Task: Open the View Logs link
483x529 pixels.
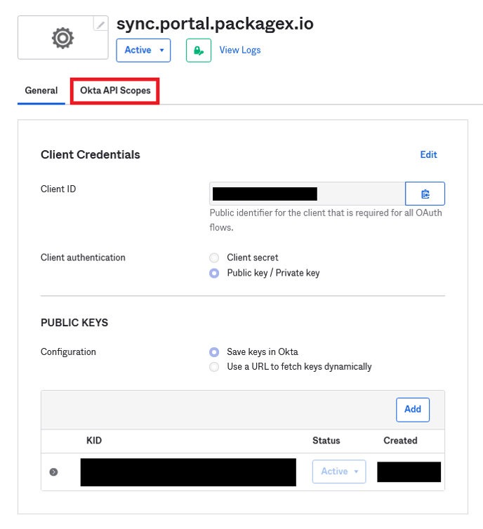Action: coord(240,51)
